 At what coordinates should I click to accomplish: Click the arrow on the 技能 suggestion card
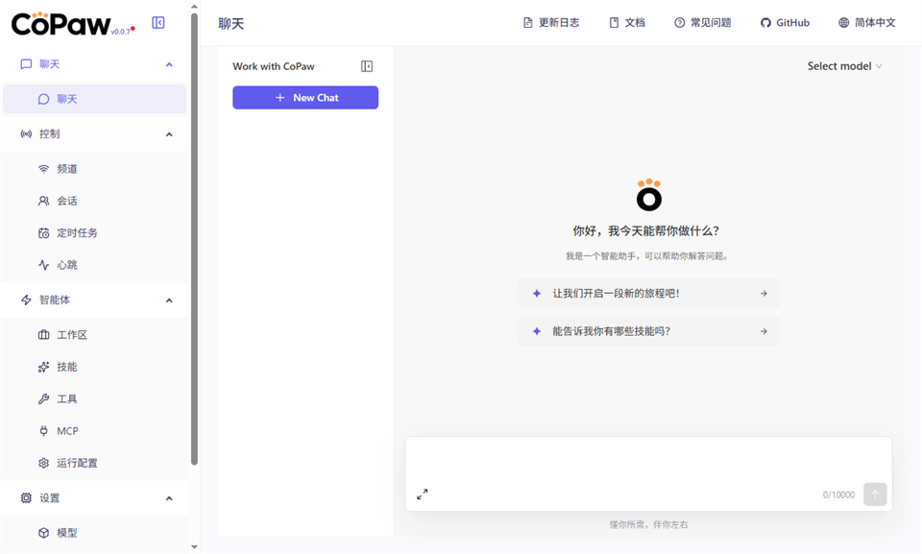(764, 331)
